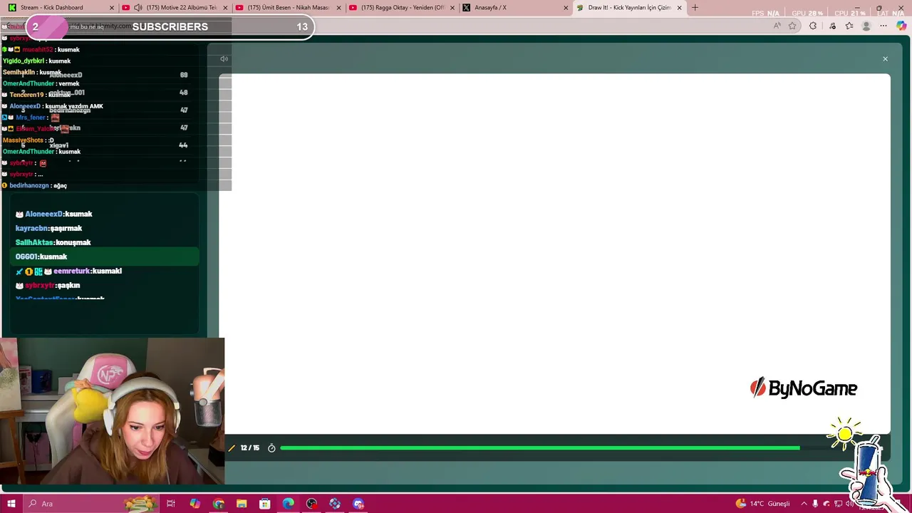Click the eemreturk:kusmak! guess
Viewport: 912px width, 513px height.
coord(68,271)
